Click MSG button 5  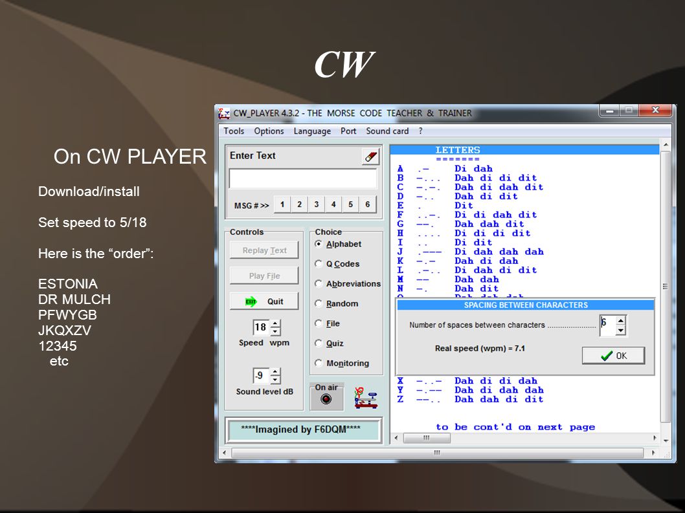click(x=350, y=204)
